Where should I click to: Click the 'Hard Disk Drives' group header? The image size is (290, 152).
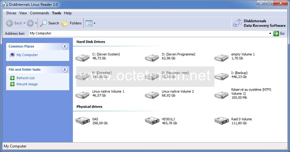91,42
